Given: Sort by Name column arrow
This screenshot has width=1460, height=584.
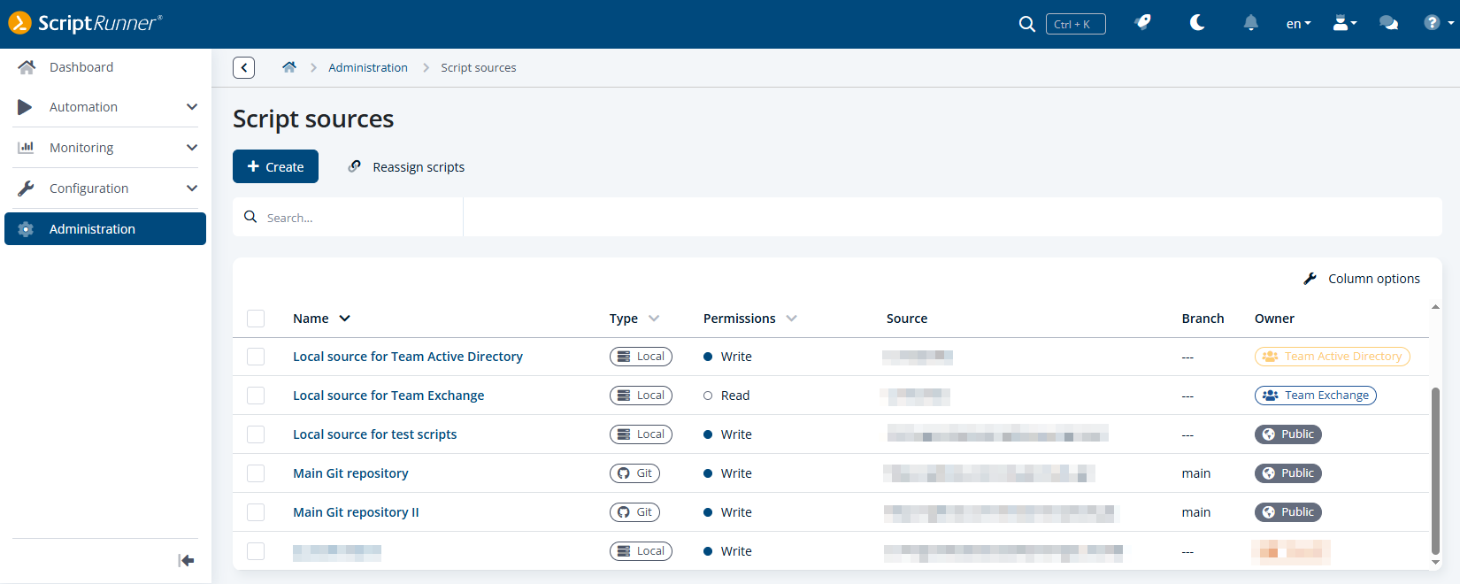Looking at the screenshot, I should tap(345, 319).
